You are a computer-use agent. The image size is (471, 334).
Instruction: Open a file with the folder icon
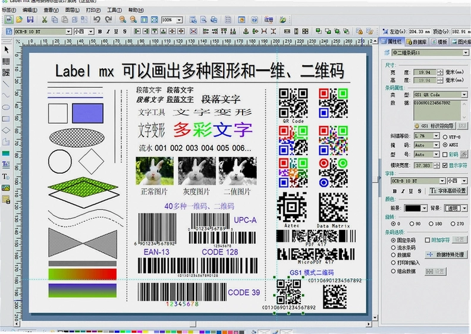click(x=19, y=20)
